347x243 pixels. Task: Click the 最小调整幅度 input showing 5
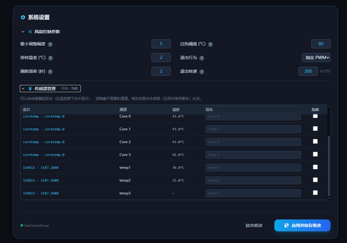point(161,44)
